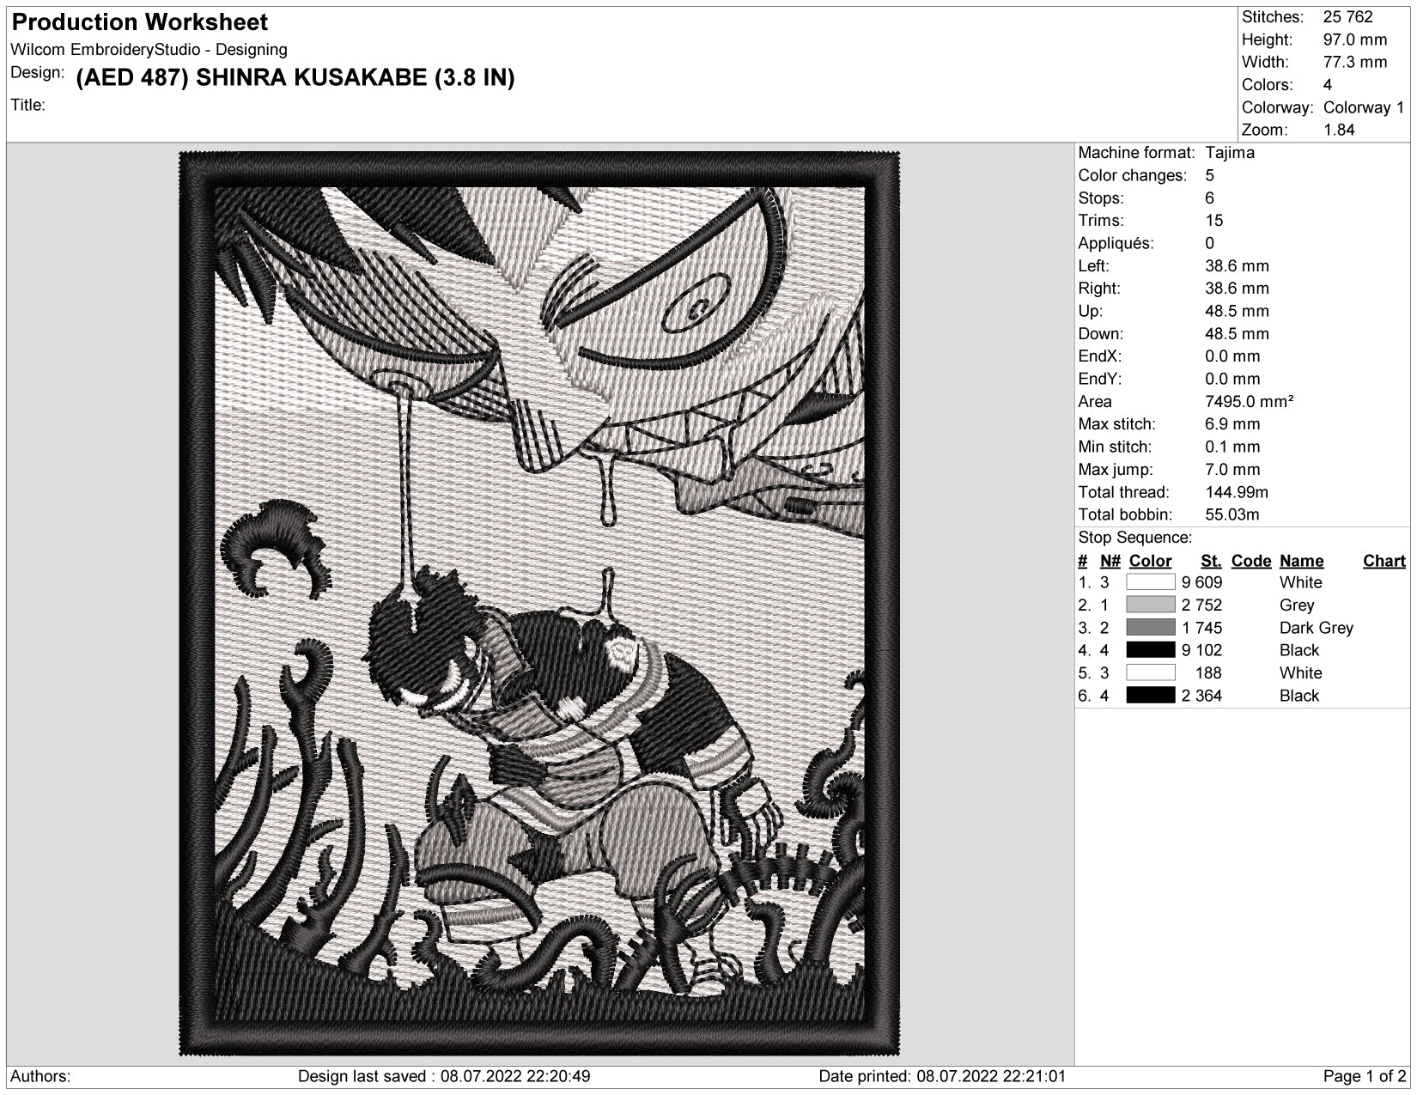1417x1095 pixels.
Task: Click the Dark Grey color swatch in row 3
Action: tap(1150, 628)
